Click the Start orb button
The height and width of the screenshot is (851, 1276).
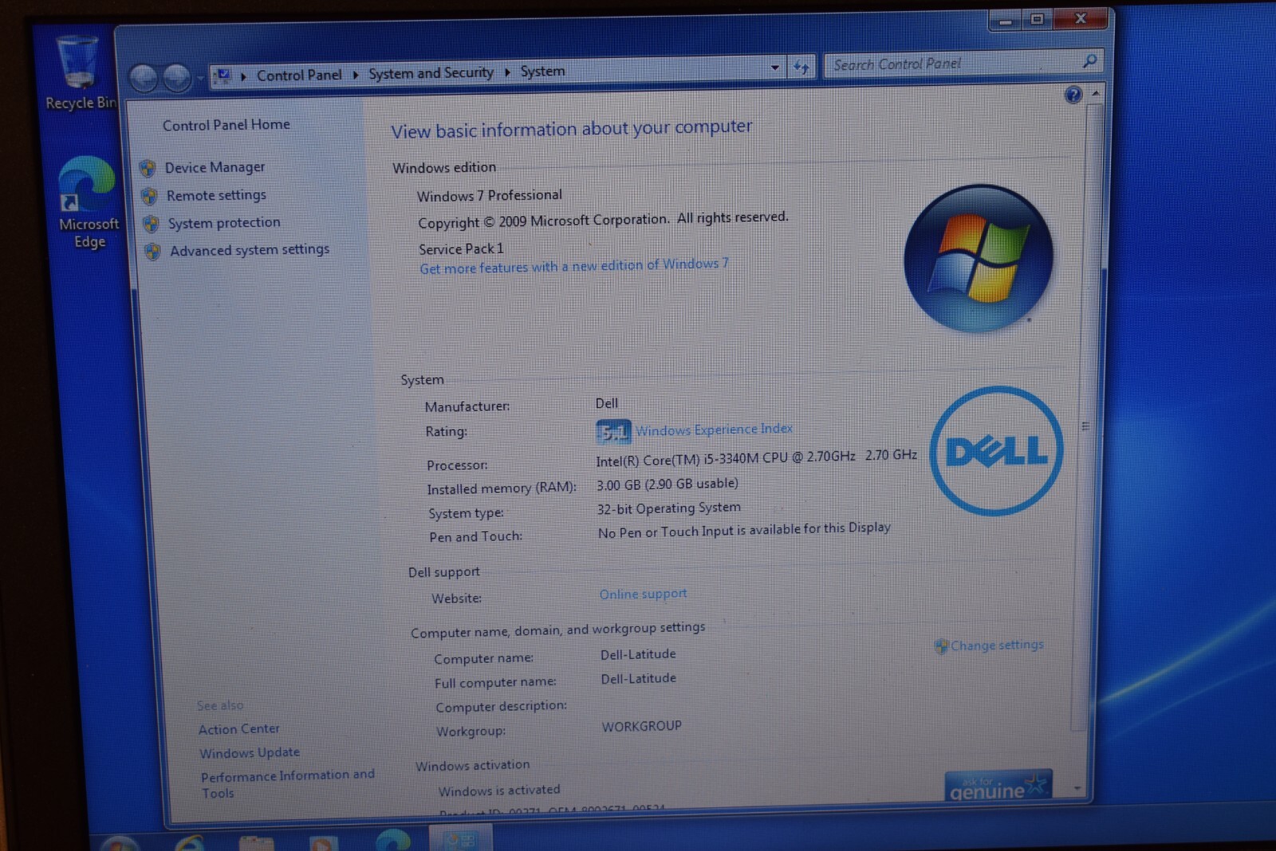point(120,843)
